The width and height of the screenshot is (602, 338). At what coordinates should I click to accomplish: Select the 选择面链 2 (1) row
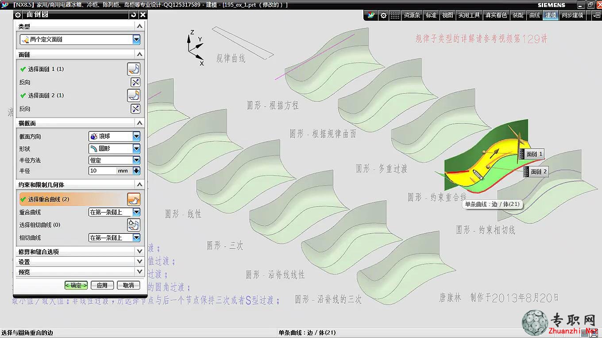(x=72, y=95)
